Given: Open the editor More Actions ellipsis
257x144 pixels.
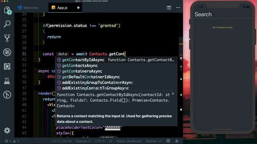Looking at the screenshot, I should pyautogui.click(x=178, y=8).
